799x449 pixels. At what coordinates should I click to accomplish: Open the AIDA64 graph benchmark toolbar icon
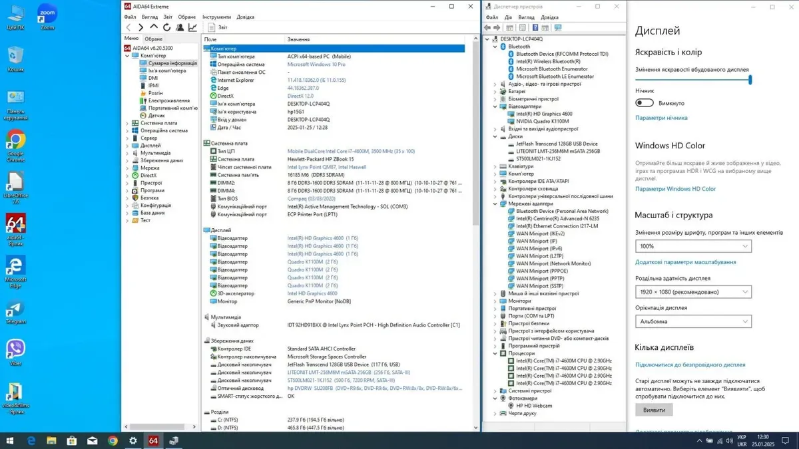pos(192,27)
